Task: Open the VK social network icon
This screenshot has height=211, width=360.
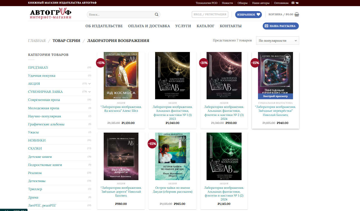Action: click(297, 3)
